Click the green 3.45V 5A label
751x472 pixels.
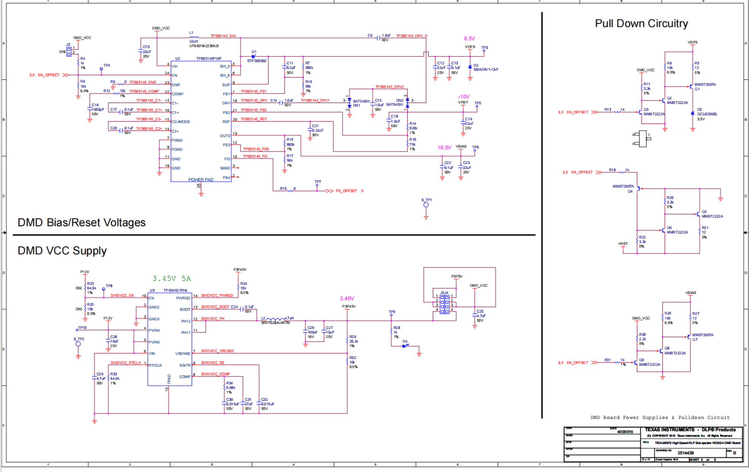pos(172,278)
